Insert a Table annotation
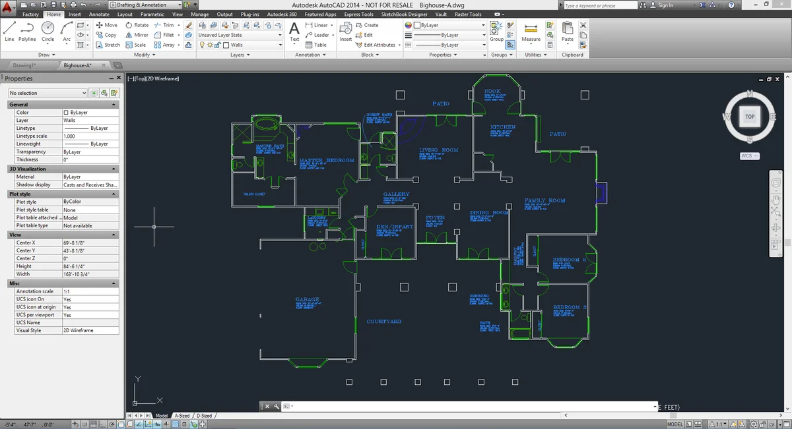This screenshot has height=429, width=792. (315, 45)
